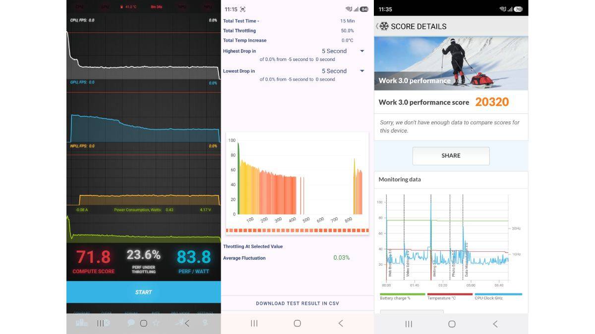Open the Settings icon in benchmark toolbar

[205, 323]
